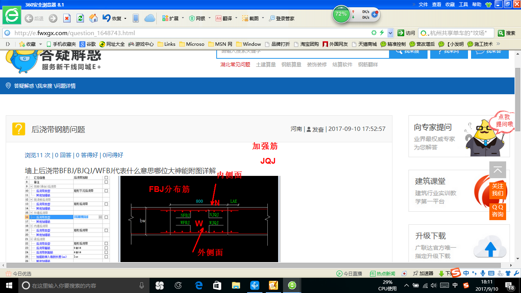This screenshot has height=293, width=521.
Task: Open 今日直播 in status bar
Action: tap(349, 274)
